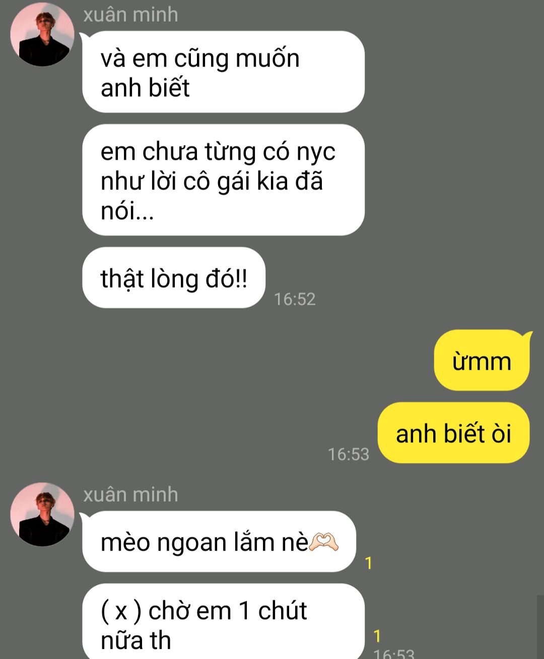The image size is (544, 659).
Task: Select message 'và em cũng muốn anh biết'
Action: coord(223,72)
